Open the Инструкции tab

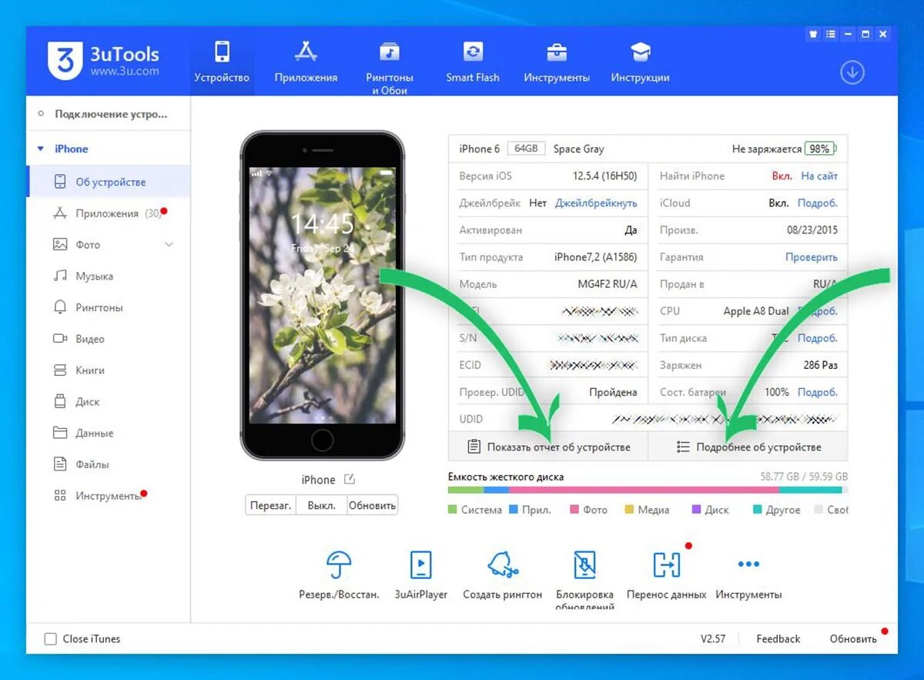pyautogui.click(x=640, y=62)
